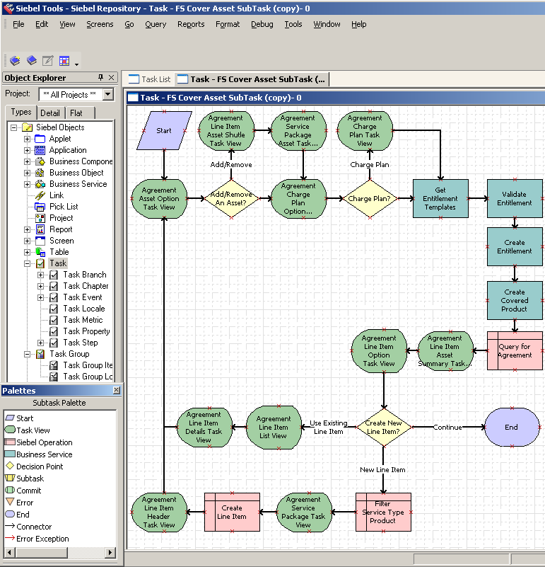Click the edit pencil toolbar icon
Viewport: 545px width, 567px height.
(x=47, y=60)
